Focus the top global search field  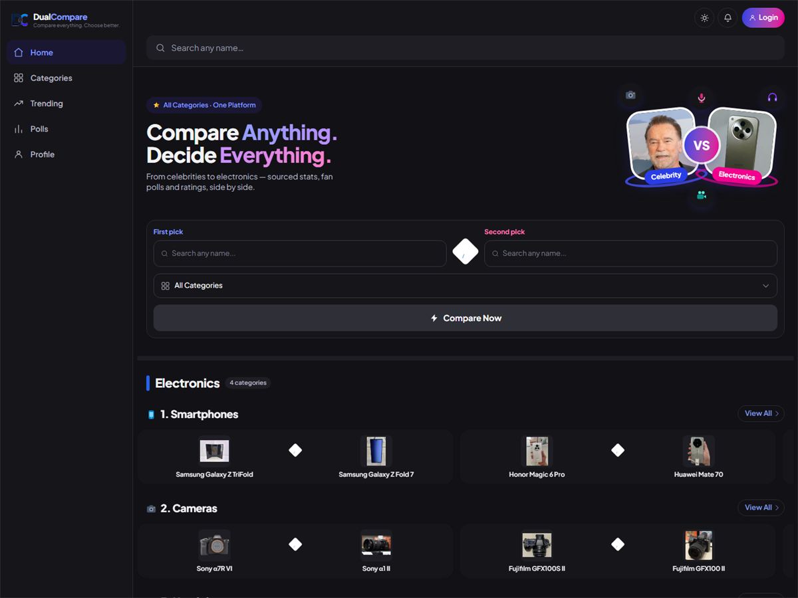465,48
